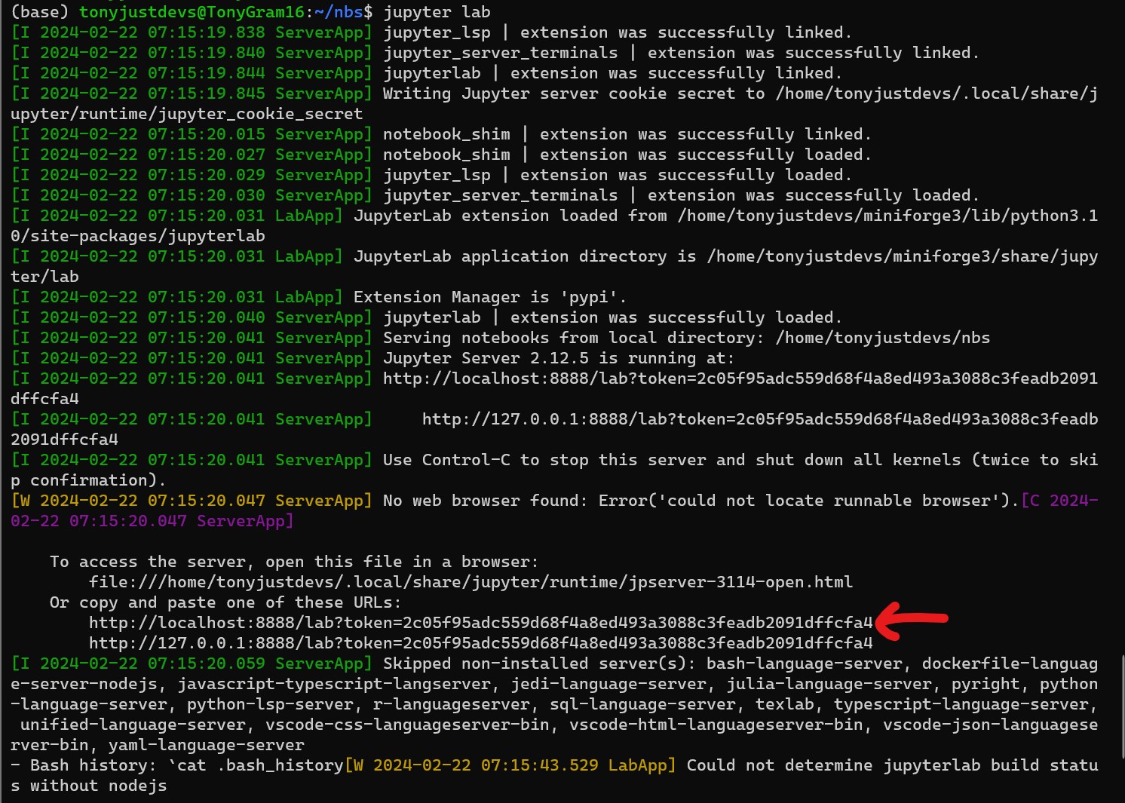This screenshot has width=1125, height=803.
Task: Click the '[W 2024-02-22 07:15:20.047 ServerApp]' warning tag
Action: coord(192,501)
